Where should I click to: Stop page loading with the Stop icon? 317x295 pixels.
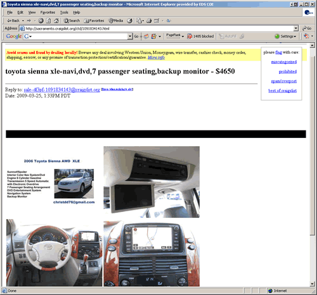(x=41, y=21)
